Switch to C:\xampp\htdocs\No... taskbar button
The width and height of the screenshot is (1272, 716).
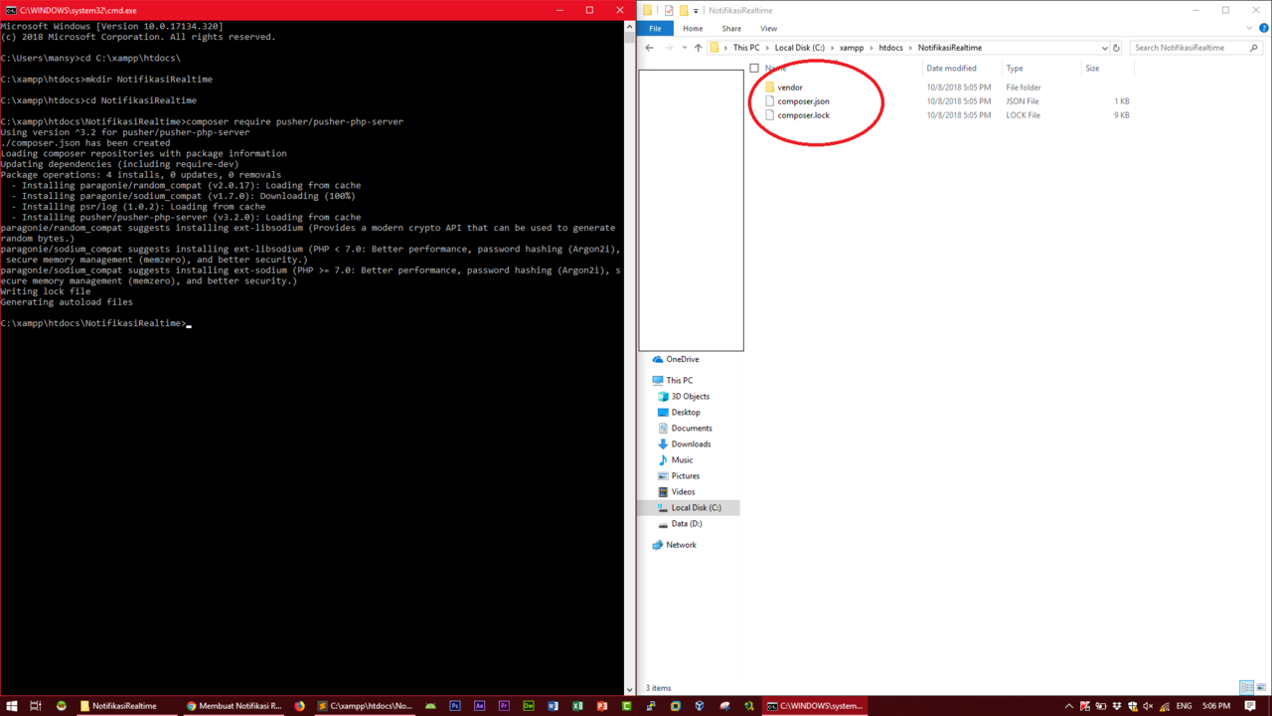[x=365, y=706]
